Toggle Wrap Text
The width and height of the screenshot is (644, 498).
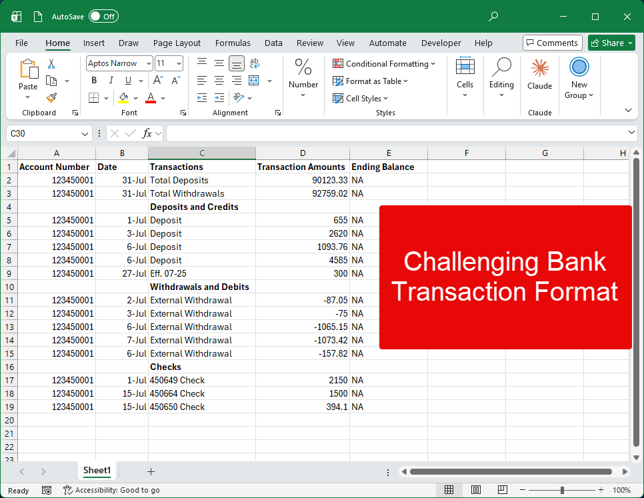click(x=254, y=63)
